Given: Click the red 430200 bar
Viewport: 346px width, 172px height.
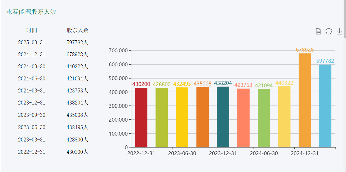Looking at the screenshot, I should point(141,117).
